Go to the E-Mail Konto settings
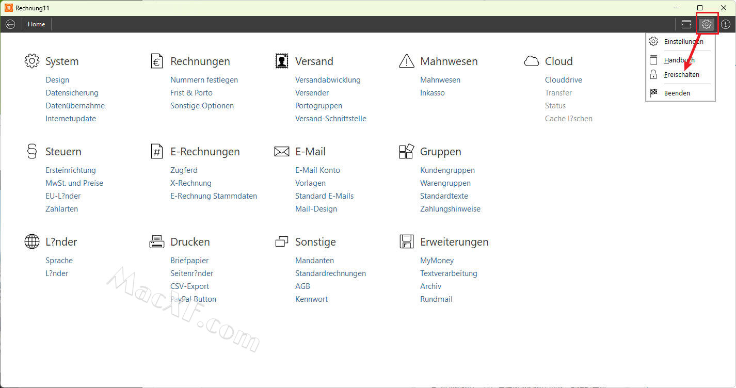The width and height of the screenshot is (736, 388). 317,170
